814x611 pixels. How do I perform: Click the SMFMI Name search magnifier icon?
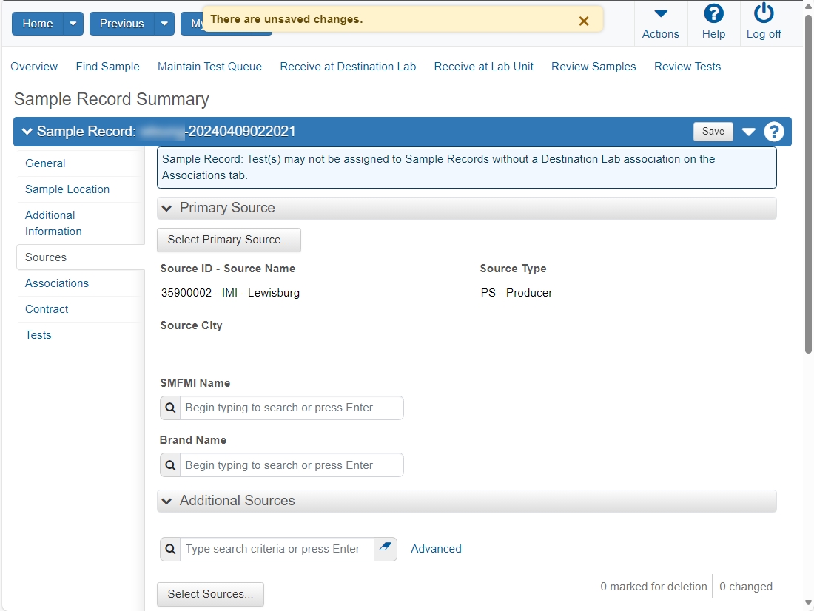pyautogui.click(x=170, y=408)
